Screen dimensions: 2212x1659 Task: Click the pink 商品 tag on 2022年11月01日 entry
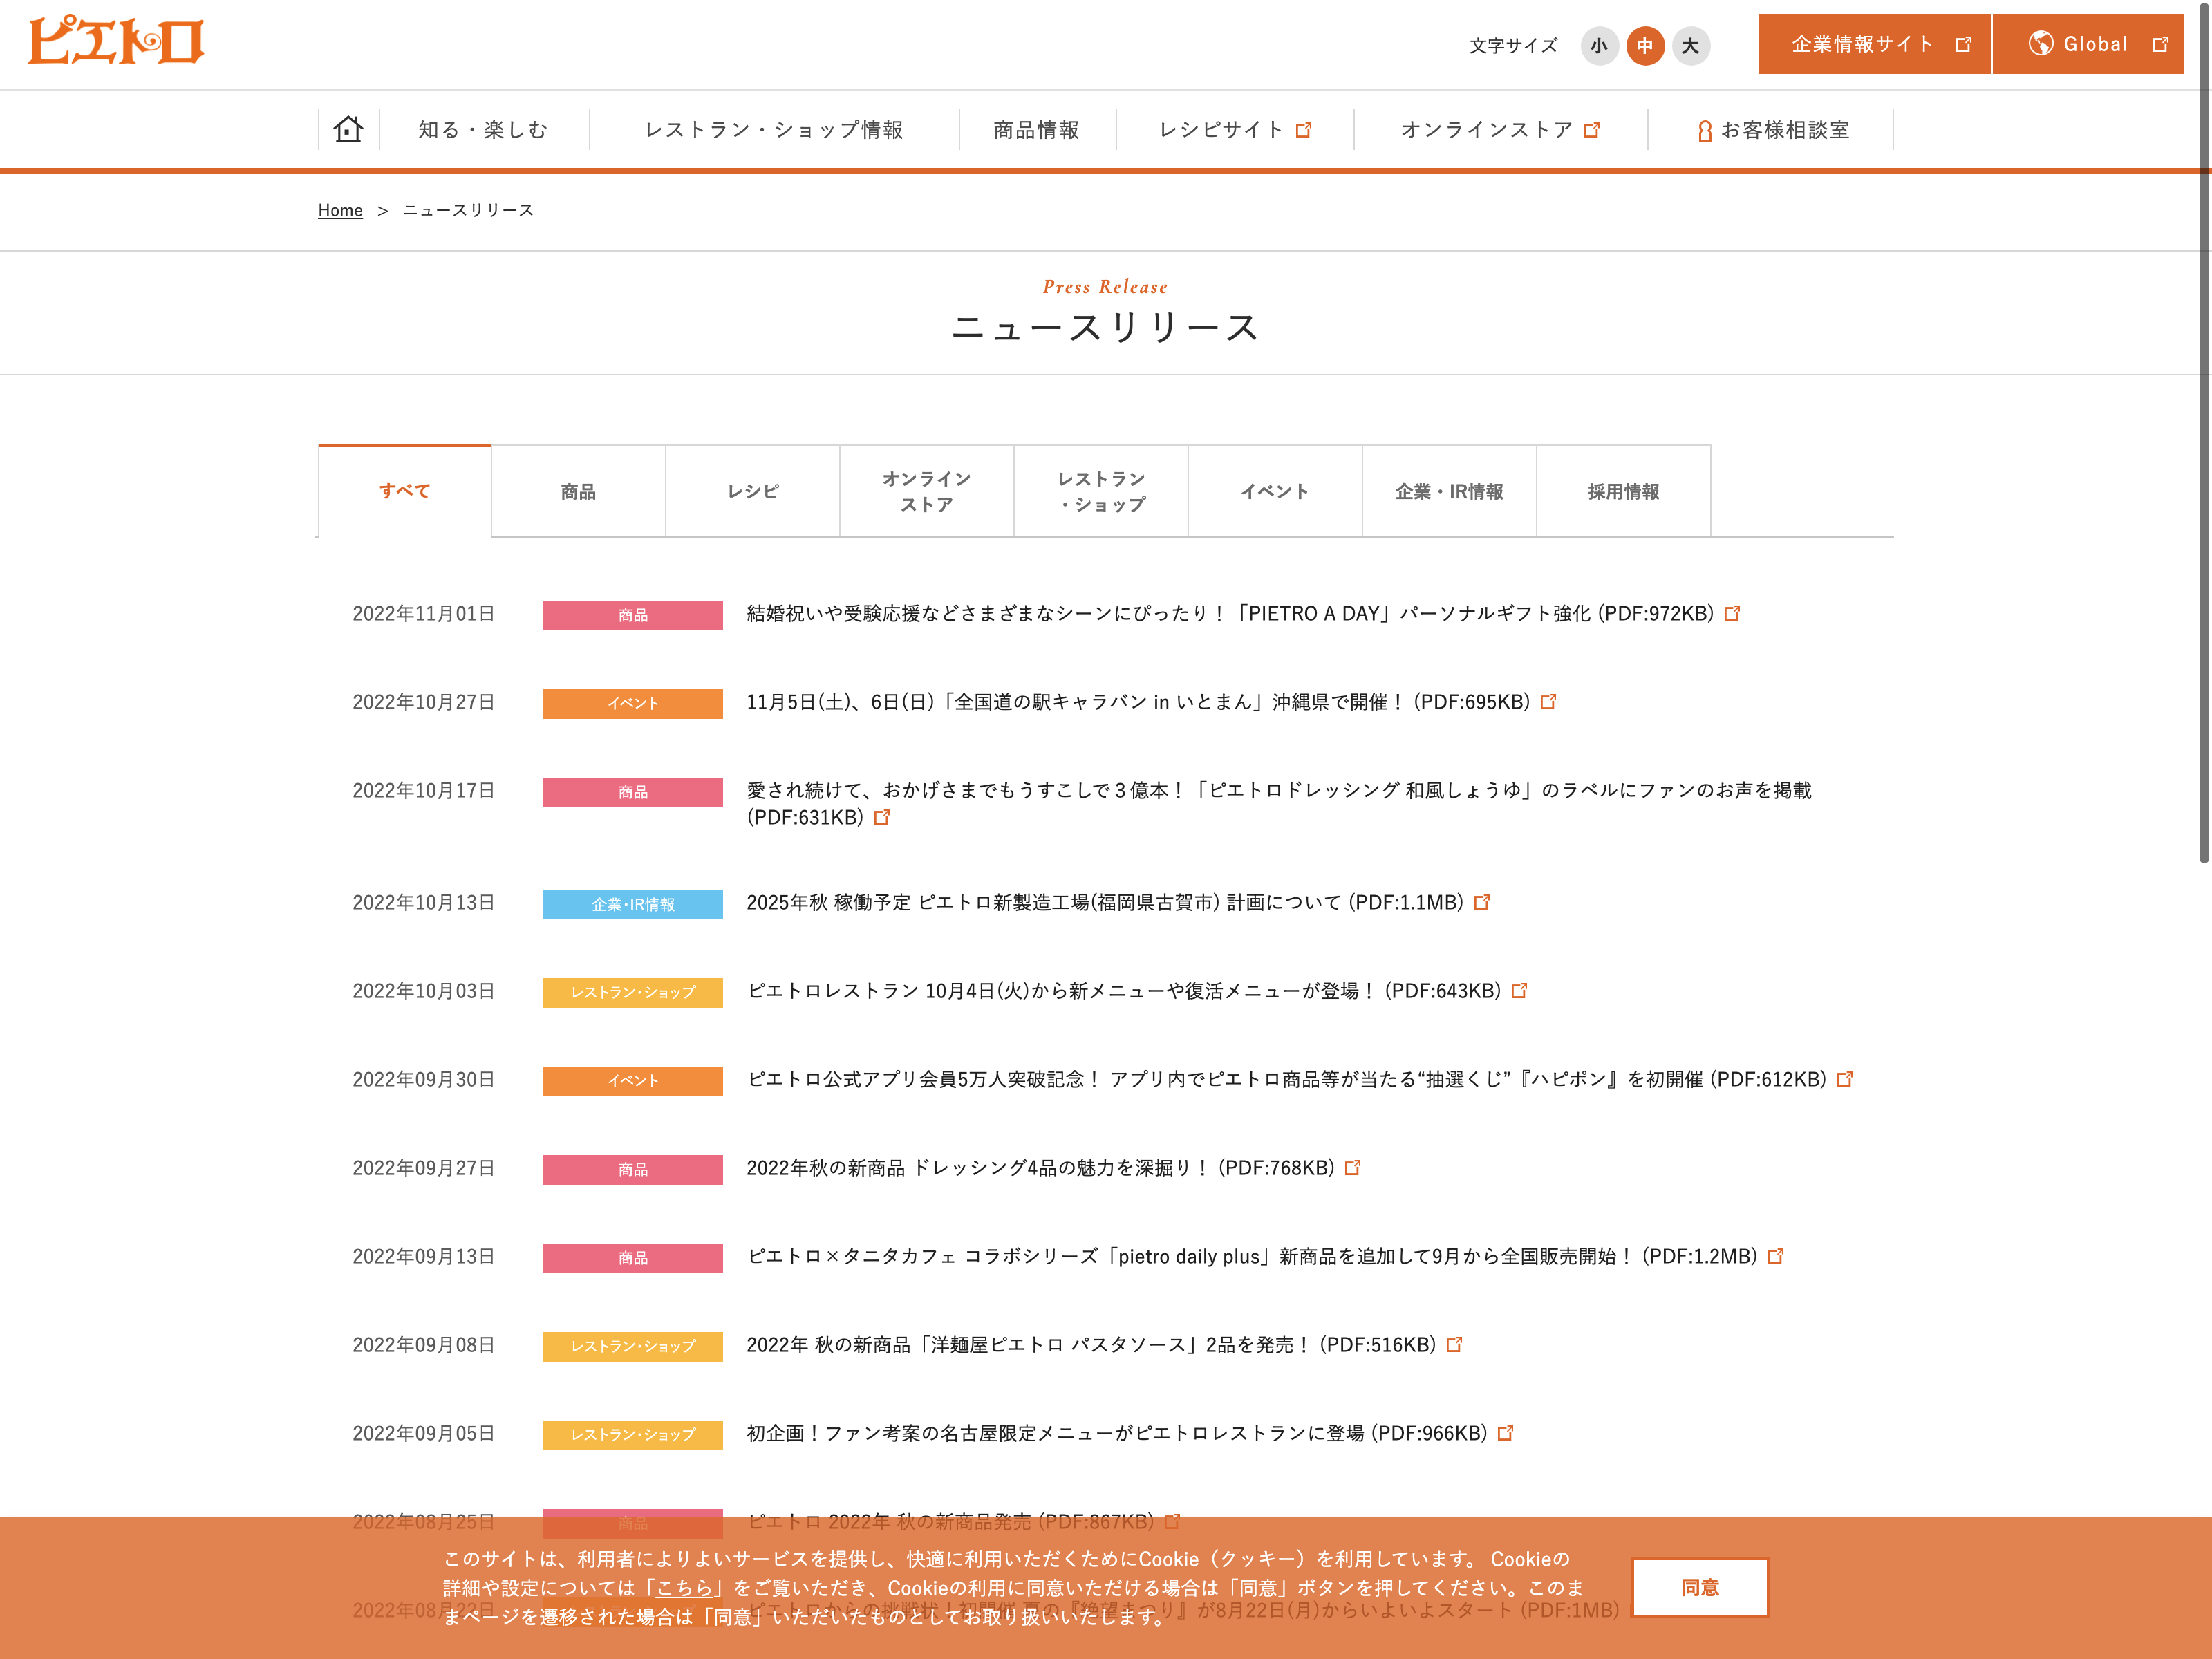point(633,615)
